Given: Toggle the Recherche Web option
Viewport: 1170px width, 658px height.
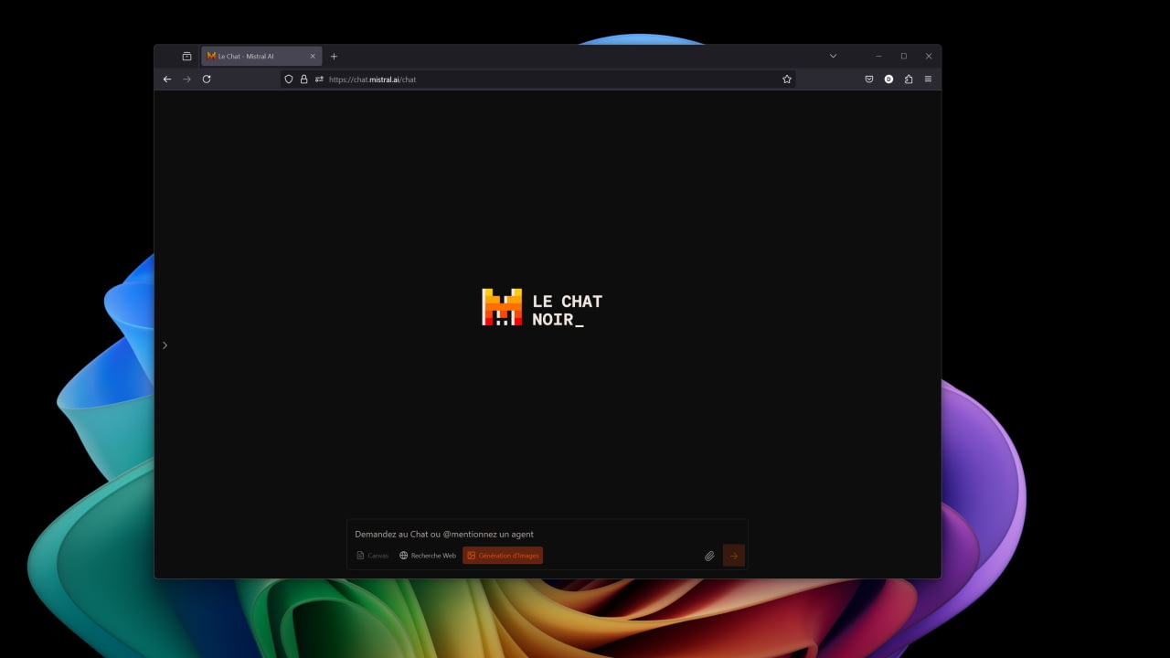Looking at the screenshot, I should pyautogui.click(x=428, y=556).
